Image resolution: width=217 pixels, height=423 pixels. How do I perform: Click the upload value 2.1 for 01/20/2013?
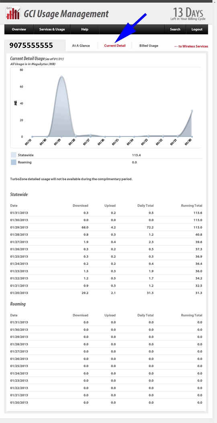(x=113, y=293)
